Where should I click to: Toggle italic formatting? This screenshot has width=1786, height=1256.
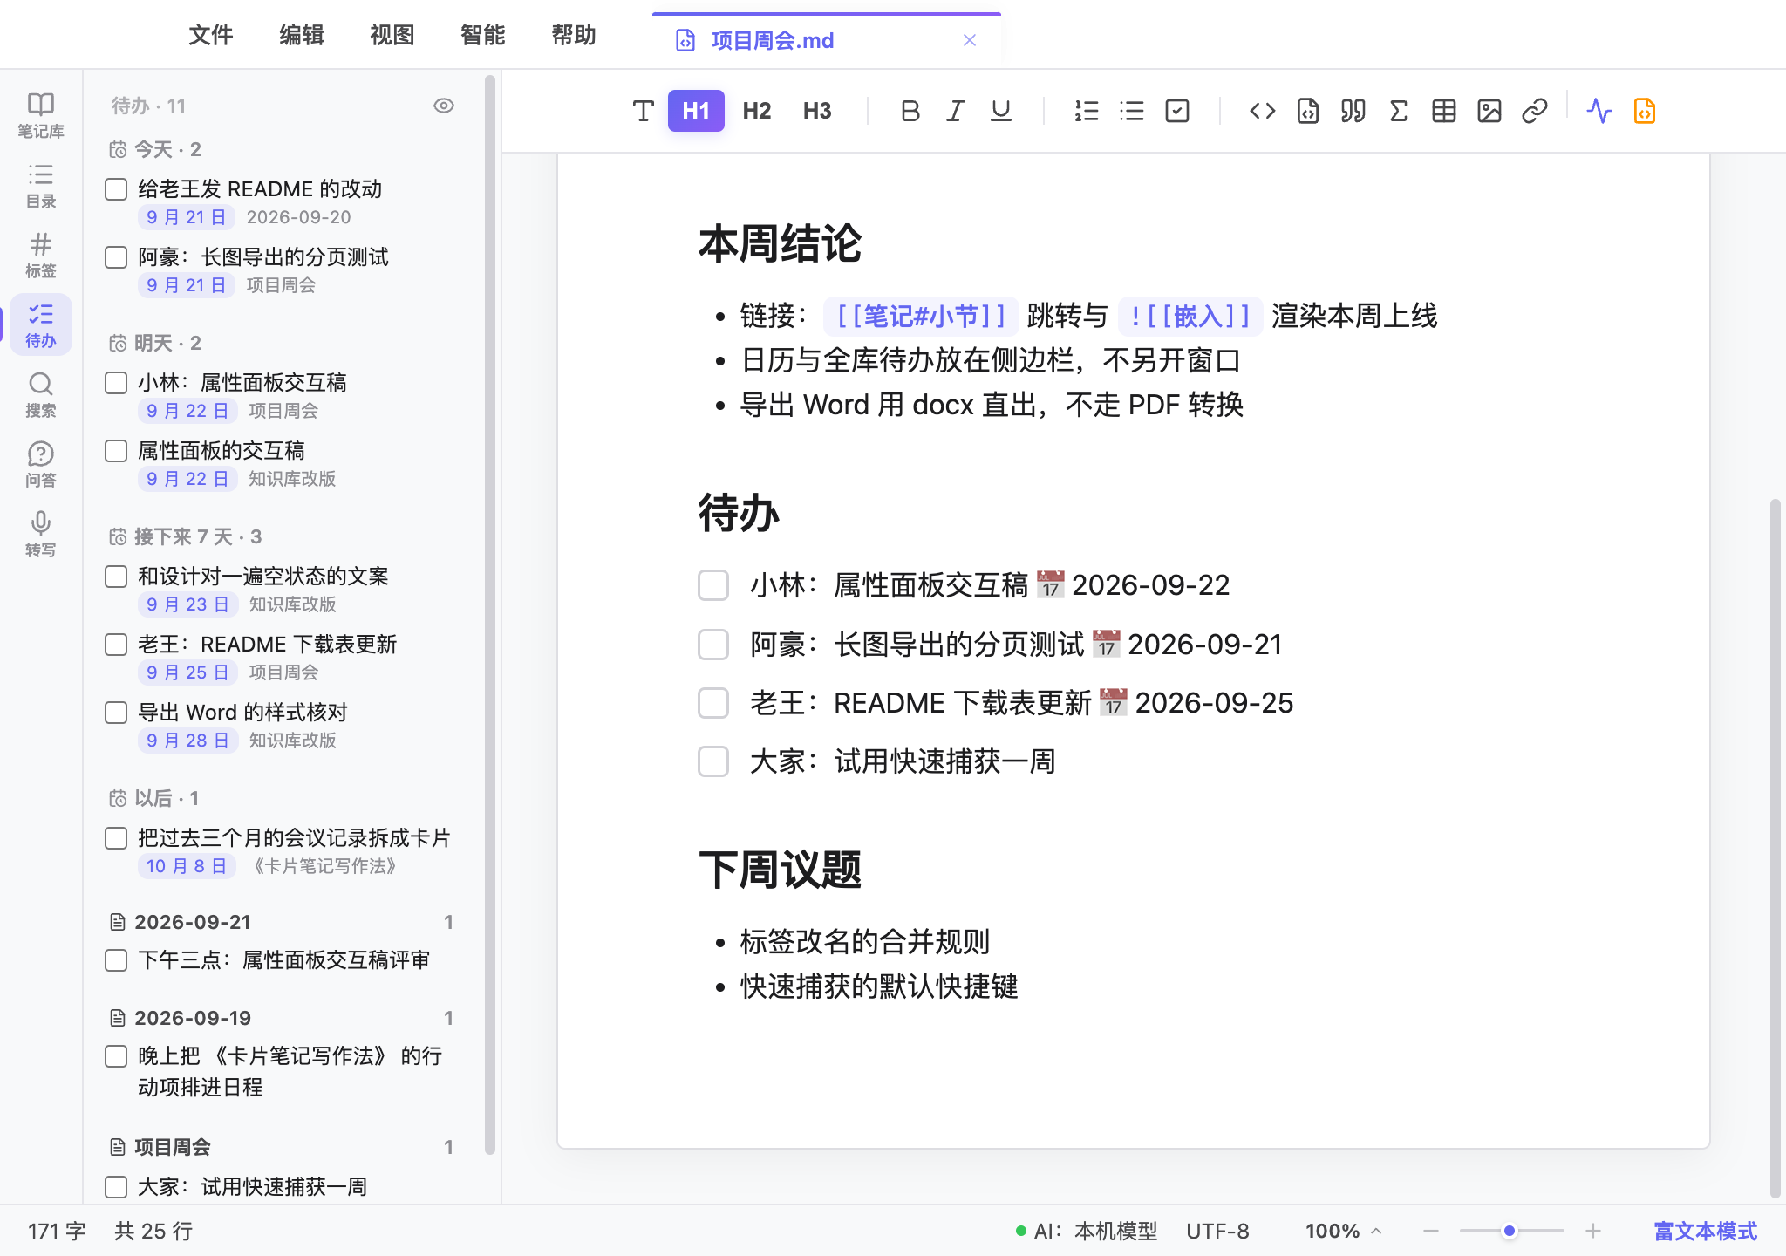coord(955,111)
